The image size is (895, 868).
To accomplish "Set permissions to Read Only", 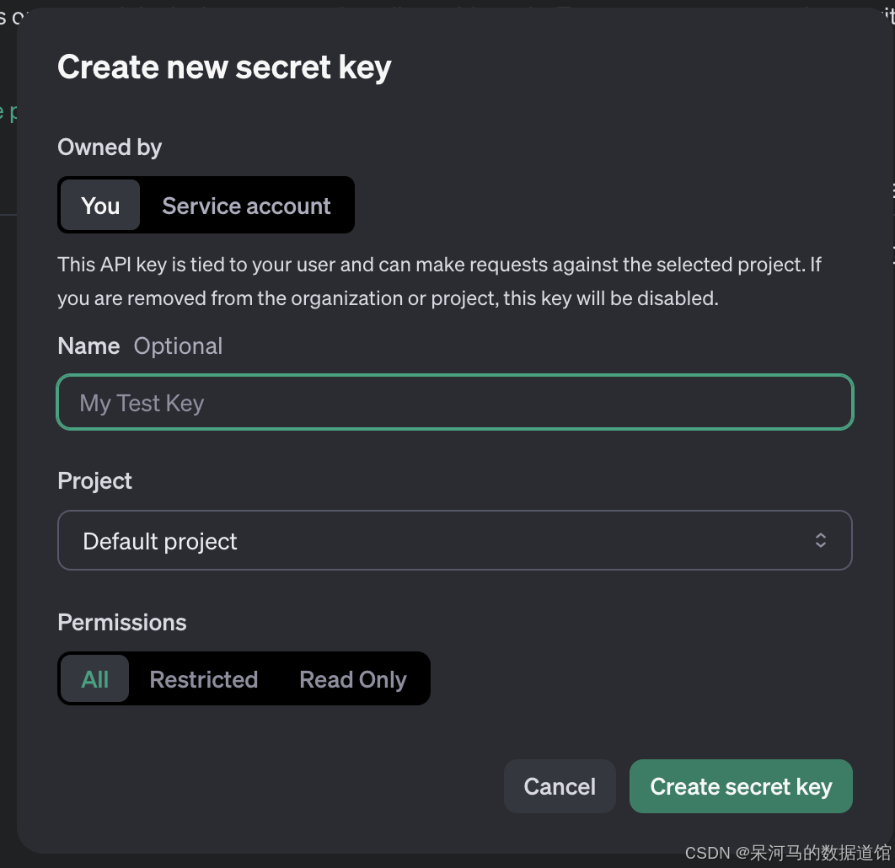I will pos(352,679).
